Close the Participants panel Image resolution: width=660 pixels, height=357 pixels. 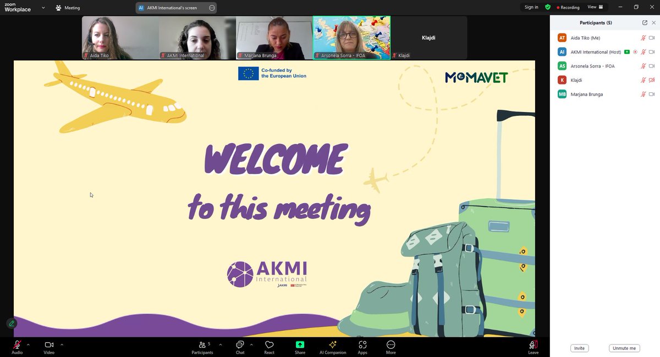(653, 23)
